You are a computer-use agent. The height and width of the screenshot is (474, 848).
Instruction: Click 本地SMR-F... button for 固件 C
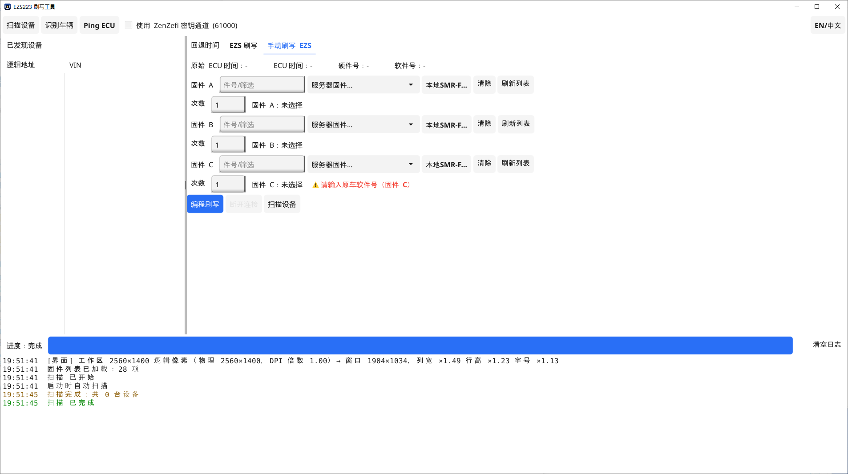pyautogui.click(x=446, y=164)
